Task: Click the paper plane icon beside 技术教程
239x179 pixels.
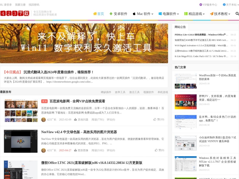Action: point(212,14)
